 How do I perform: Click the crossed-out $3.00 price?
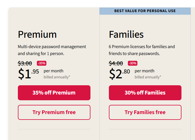click(x=25, y=63)
